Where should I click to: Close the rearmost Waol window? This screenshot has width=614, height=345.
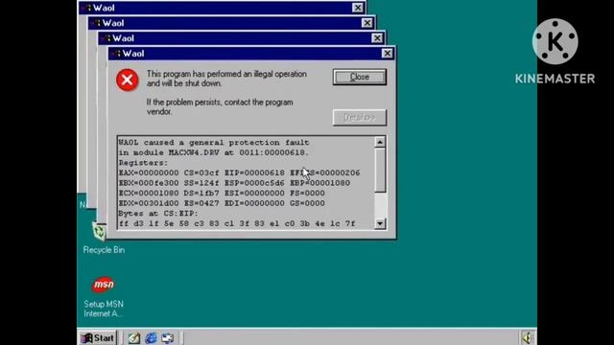click(357, 8)
